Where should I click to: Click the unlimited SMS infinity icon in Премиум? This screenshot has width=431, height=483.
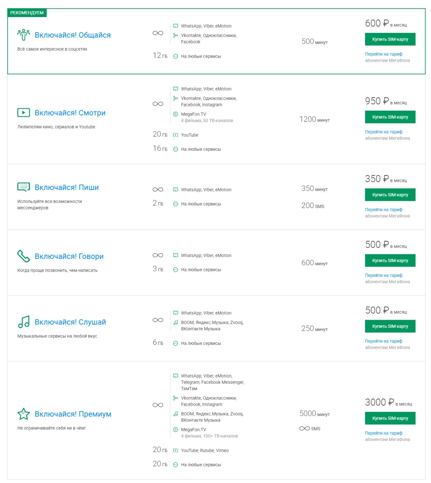point(304,429)
